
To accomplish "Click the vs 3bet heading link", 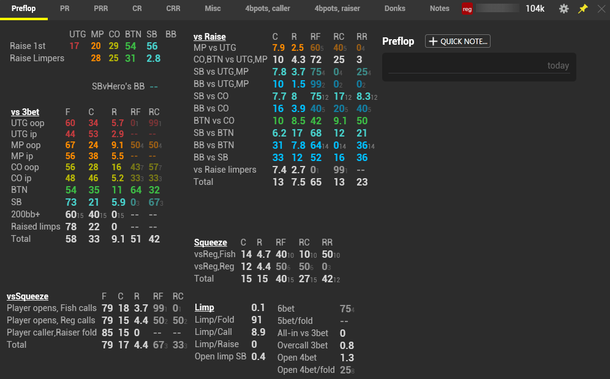I will pos(25,112).
